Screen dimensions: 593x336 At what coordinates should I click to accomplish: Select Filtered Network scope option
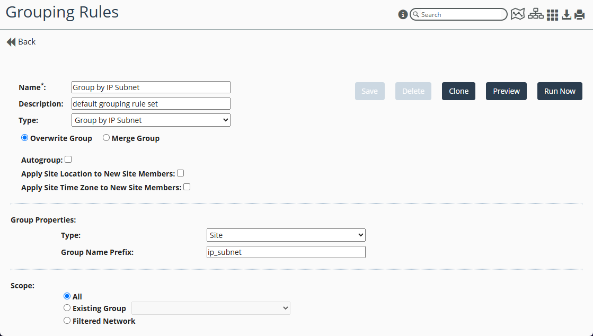click(x=67, y=321)
